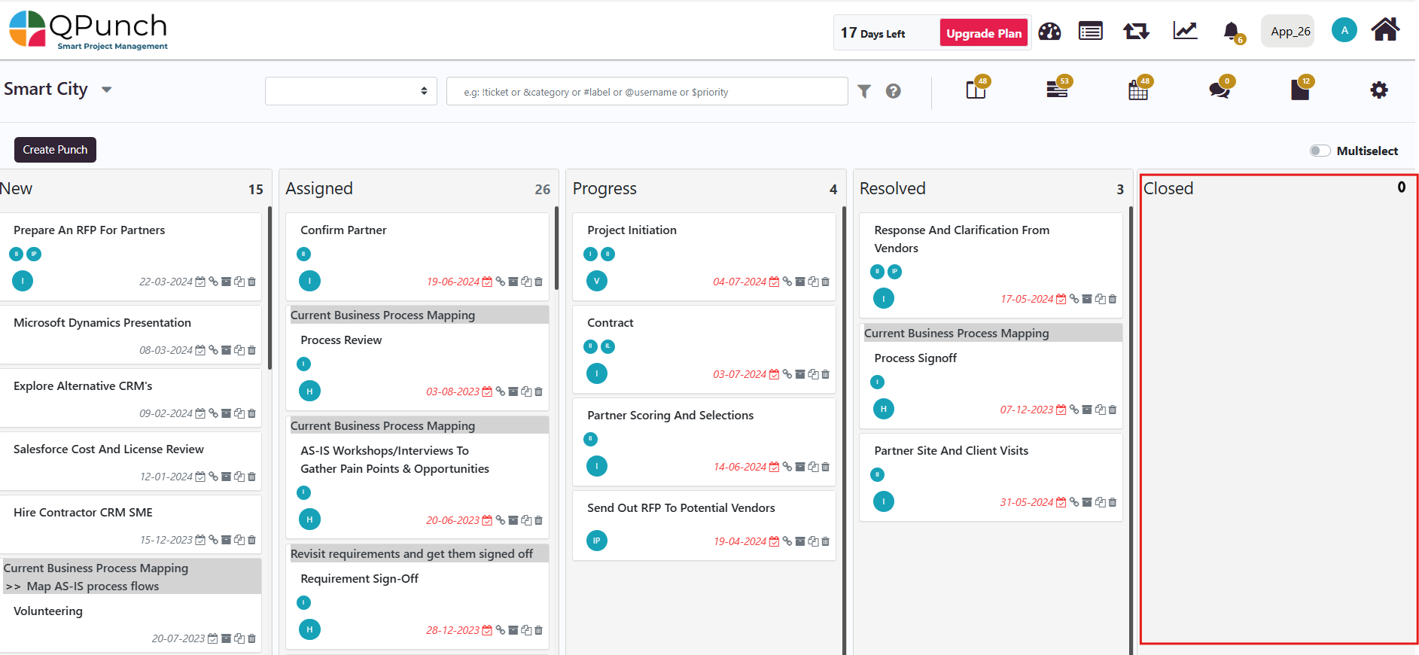This screenshot has width=1419, height=655.
Task: Click the filter funnel icon
Action: [x=864, y=91]
